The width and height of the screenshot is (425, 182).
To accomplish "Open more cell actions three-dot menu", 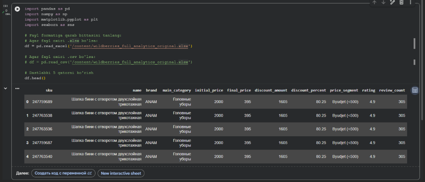I will [x=410, y=2].
